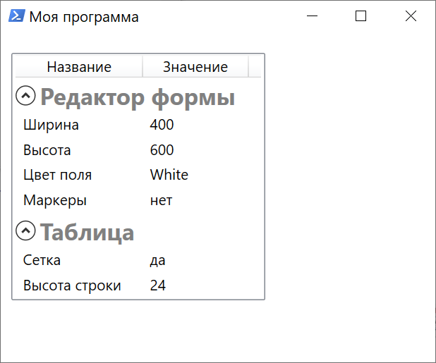
Task: Click the нет value for Маркеры
Action: (161, 200)
